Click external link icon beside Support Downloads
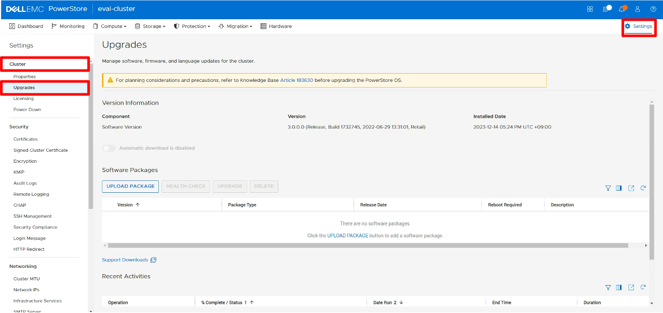Image resolution: width=663 pixels, height=313 pixels. pyautogui.click(x=153, y=260)
